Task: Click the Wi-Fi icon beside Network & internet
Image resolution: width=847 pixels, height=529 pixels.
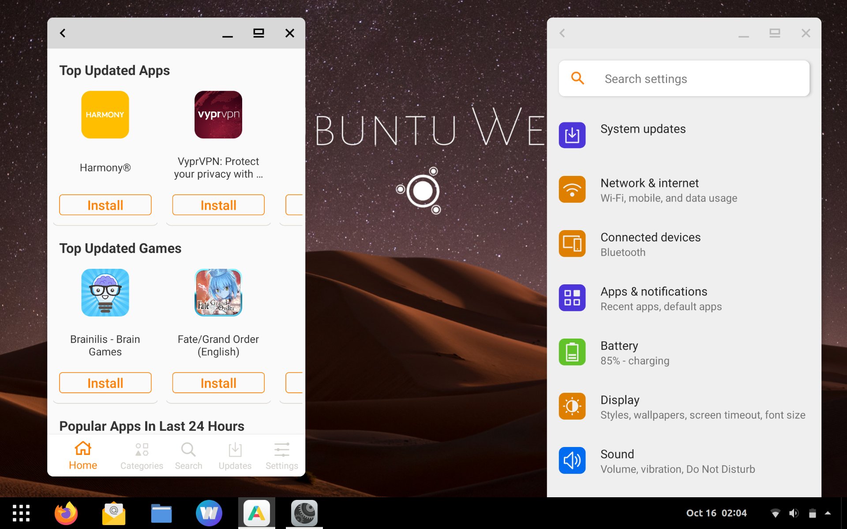Action: (x=572, y=189)
